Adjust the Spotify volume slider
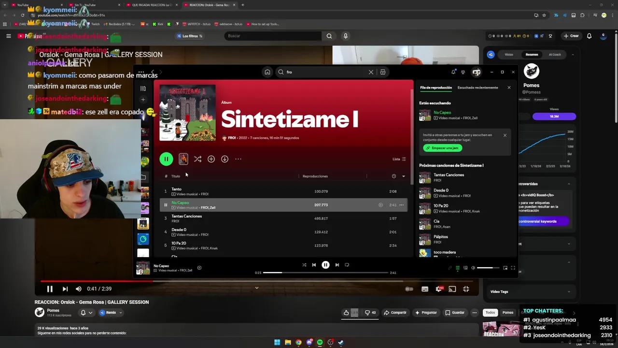The width and height of the screenshot is (618, 348). pos(488,268)
